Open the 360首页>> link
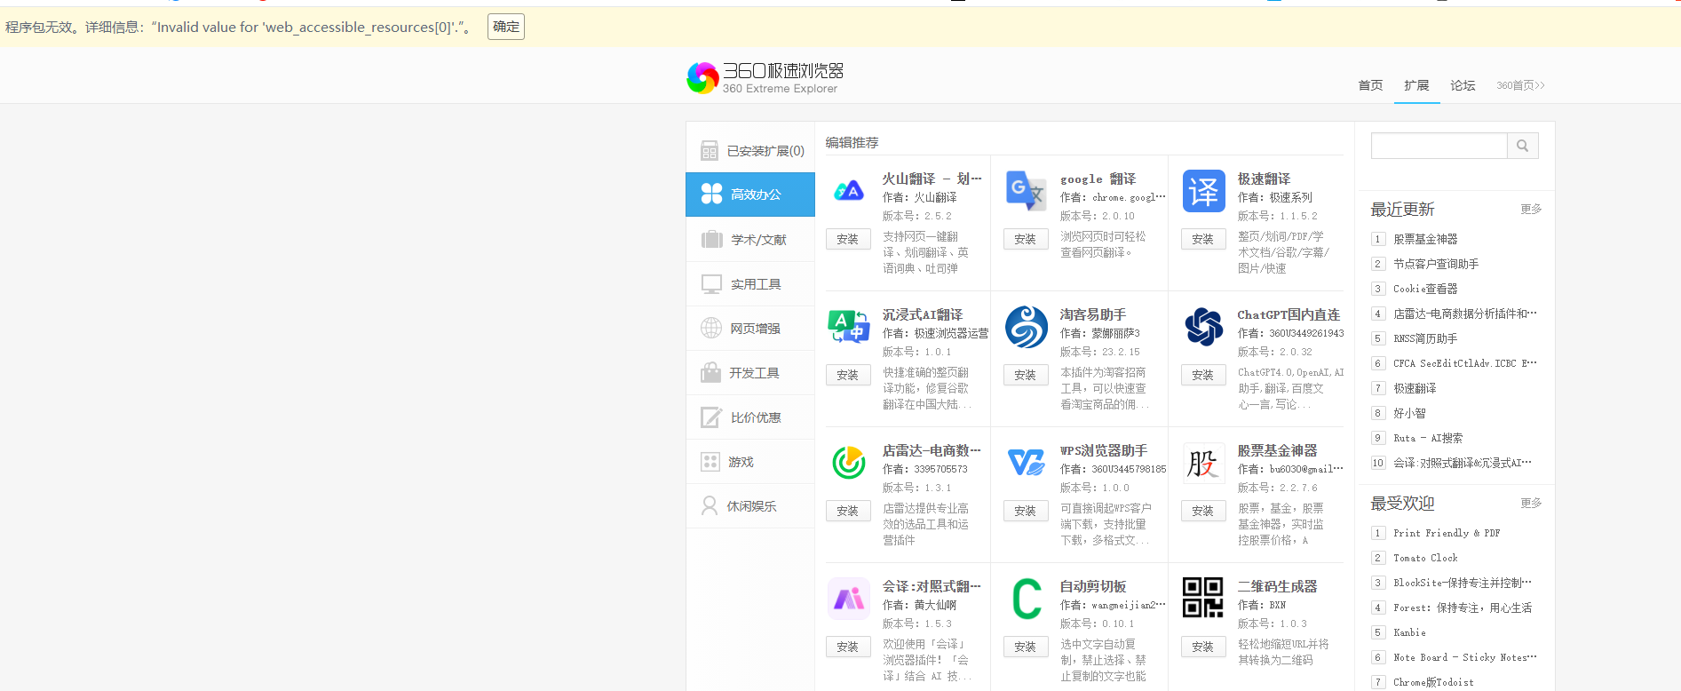 [1520, 85]
